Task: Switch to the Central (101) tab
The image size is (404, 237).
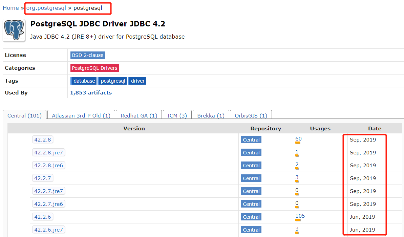Action: (x=24, y=115)
